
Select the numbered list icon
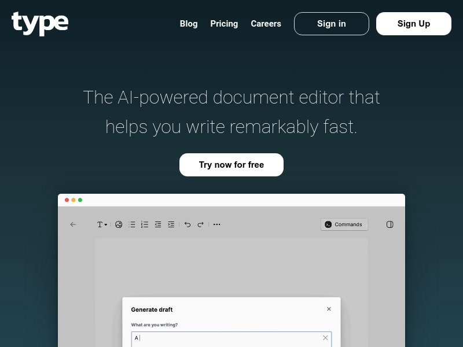pos(145,224)
